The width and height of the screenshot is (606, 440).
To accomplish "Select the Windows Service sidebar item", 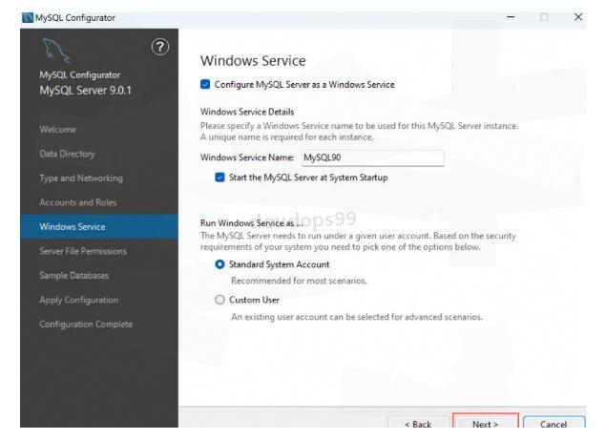I will tap(71, 227).
